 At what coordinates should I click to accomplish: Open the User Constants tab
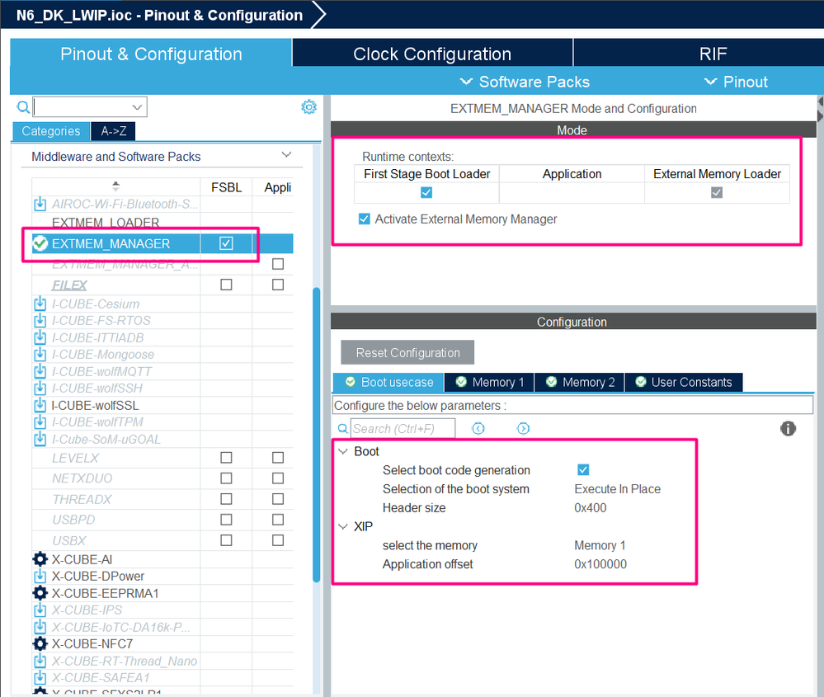684,382
